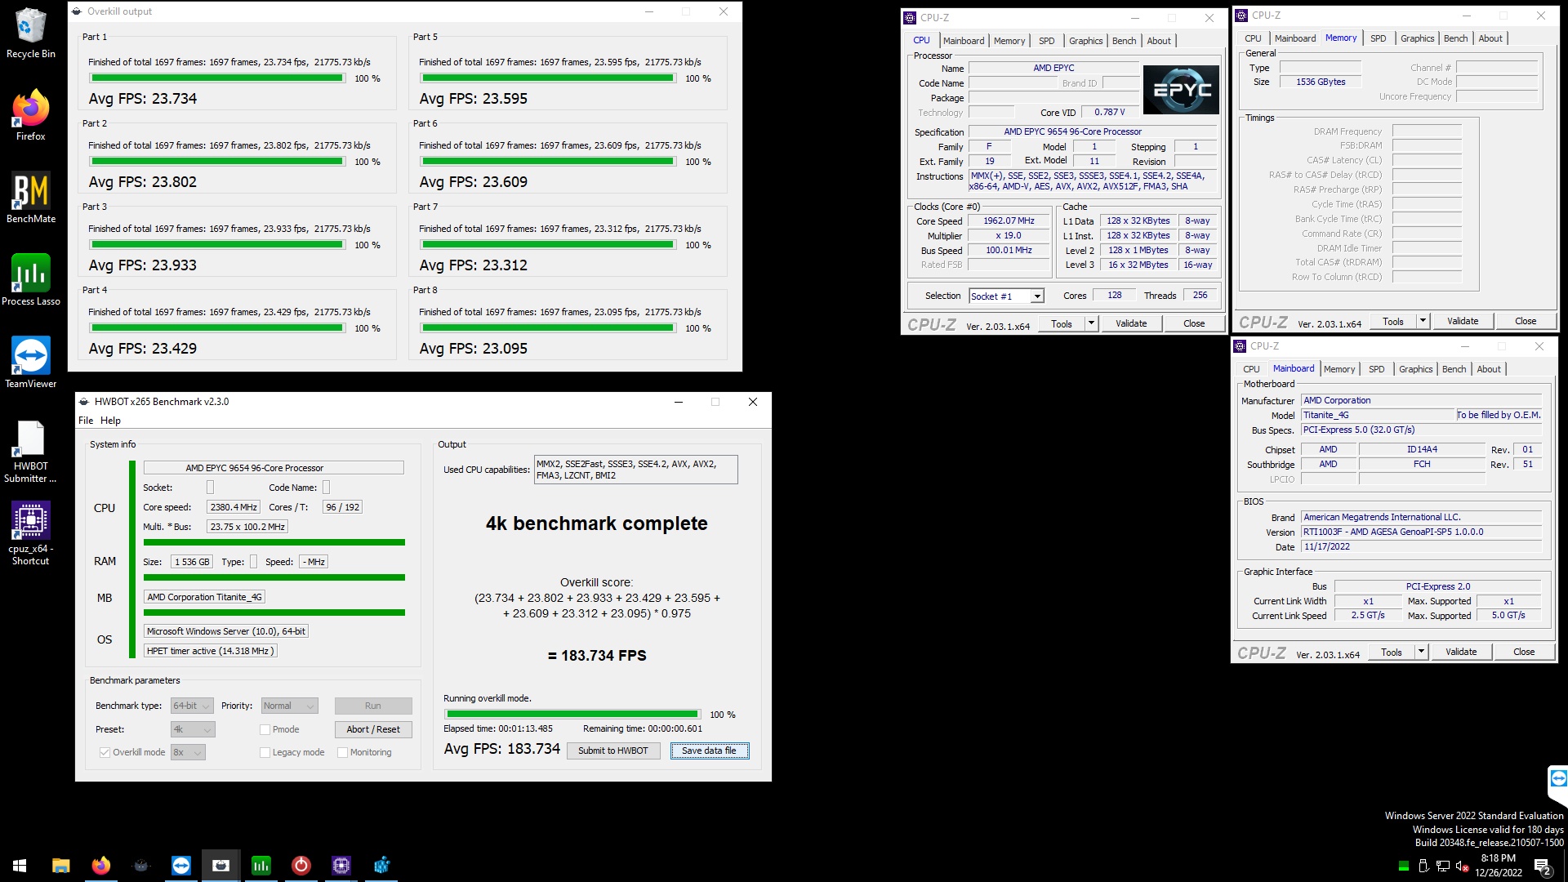Open the File menu in HWBOT x265
This screenshot has height=882, width=1568.
pos(86,421)
